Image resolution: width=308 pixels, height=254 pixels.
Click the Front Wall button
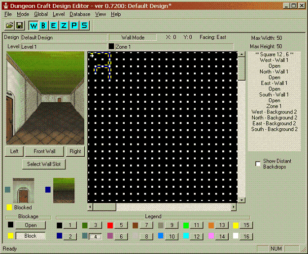[x=44, y=151]
